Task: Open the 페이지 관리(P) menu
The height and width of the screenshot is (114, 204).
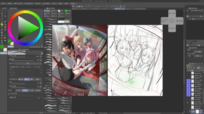Action: coord(18,3)
